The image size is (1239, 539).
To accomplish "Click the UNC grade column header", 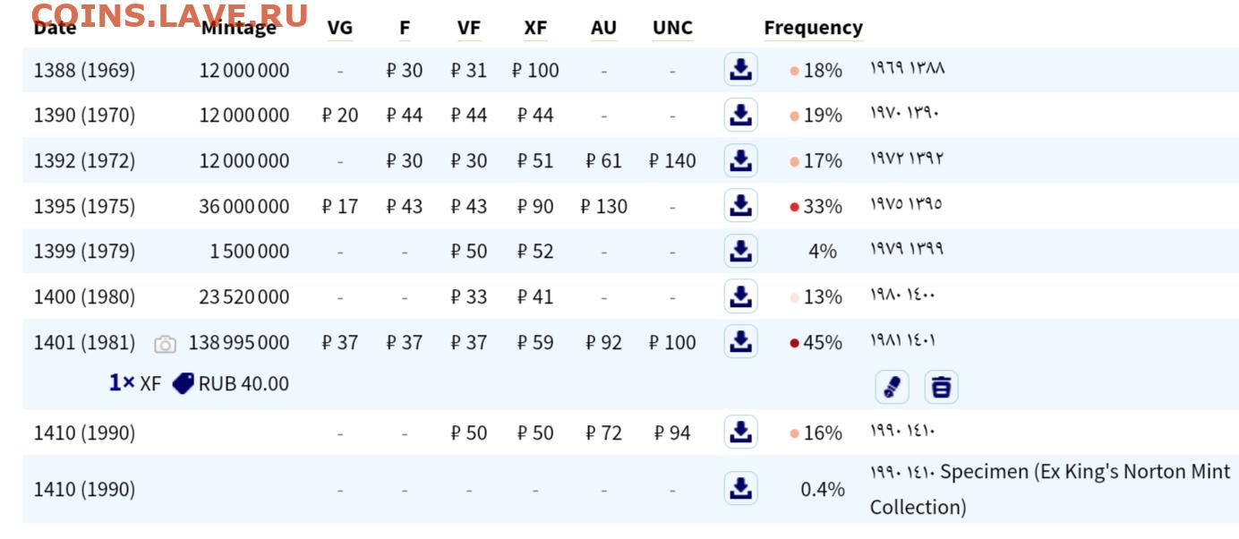I will click(x=672, y=28).
